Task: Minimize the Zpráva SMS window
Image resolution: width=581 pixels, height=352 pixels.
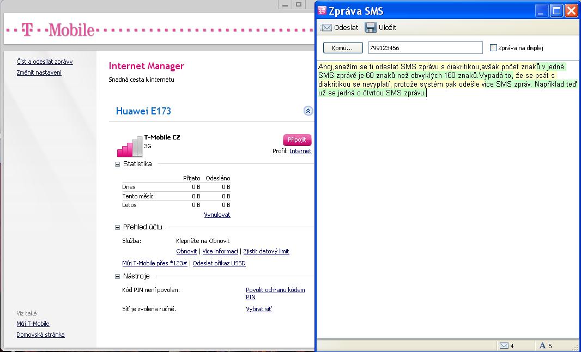Action: 542,11
